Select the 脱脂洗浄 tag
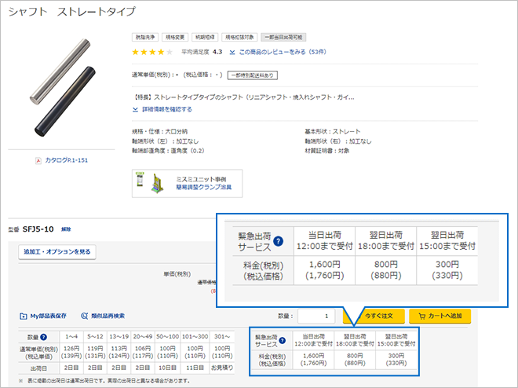 pyautogui.click(x=145, y=38)
